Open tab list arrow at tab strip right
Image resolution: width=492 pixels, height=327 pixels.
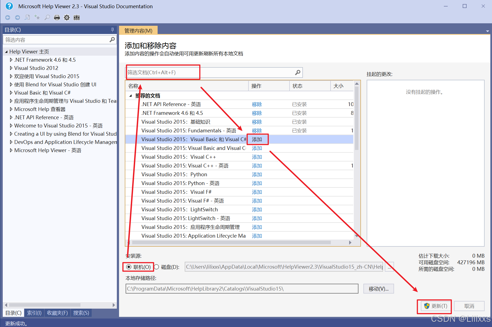[487, 31]
